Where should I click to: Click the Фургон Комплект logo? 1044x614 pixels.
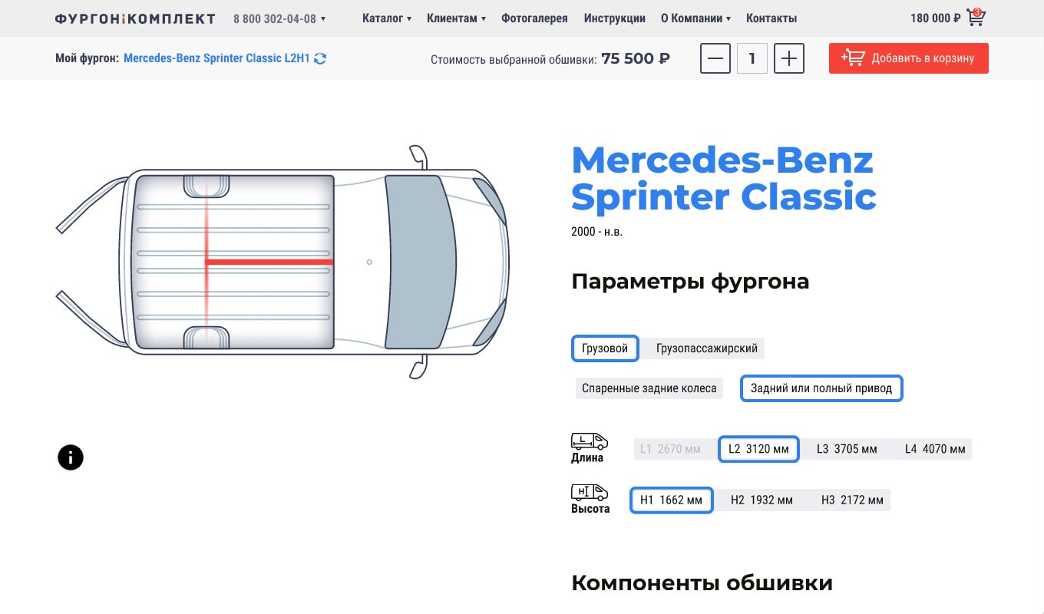coord(135,18)
